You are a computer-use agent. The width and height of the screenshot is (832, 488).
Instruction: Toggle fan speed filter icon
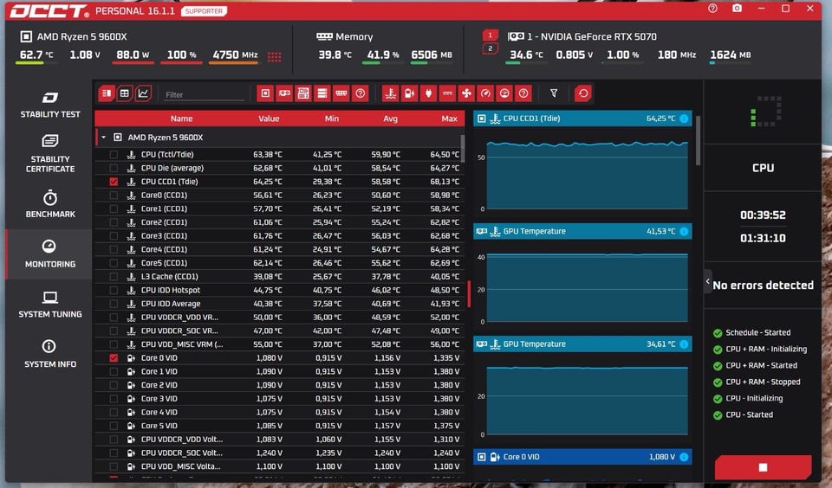click(x=466, y=93)
